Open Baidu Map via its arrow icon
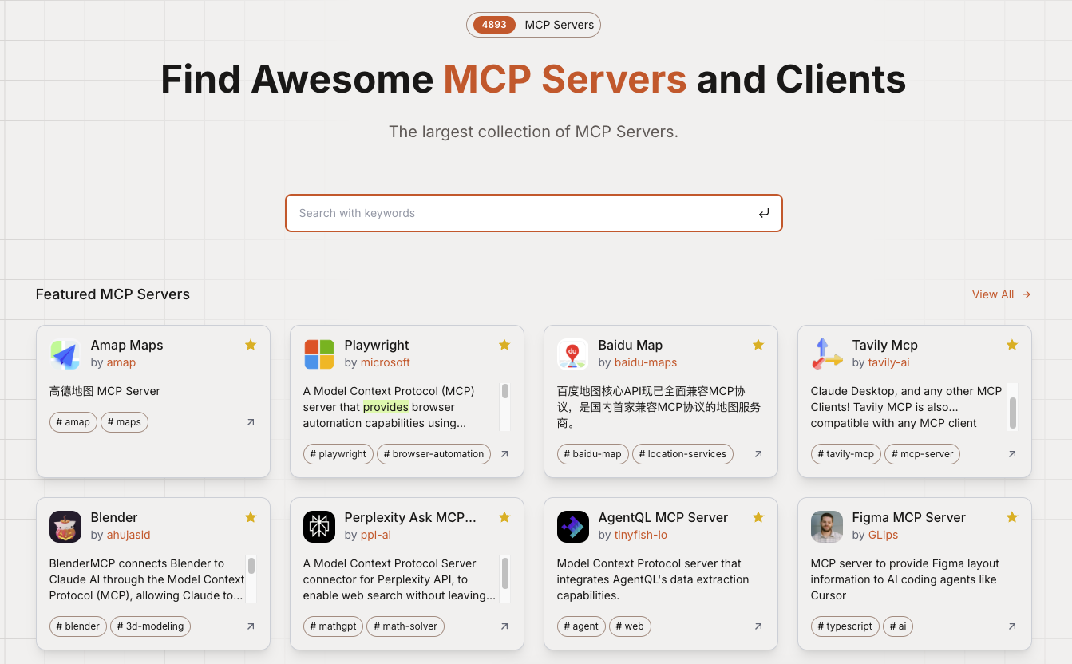 [x=758, y=454]
